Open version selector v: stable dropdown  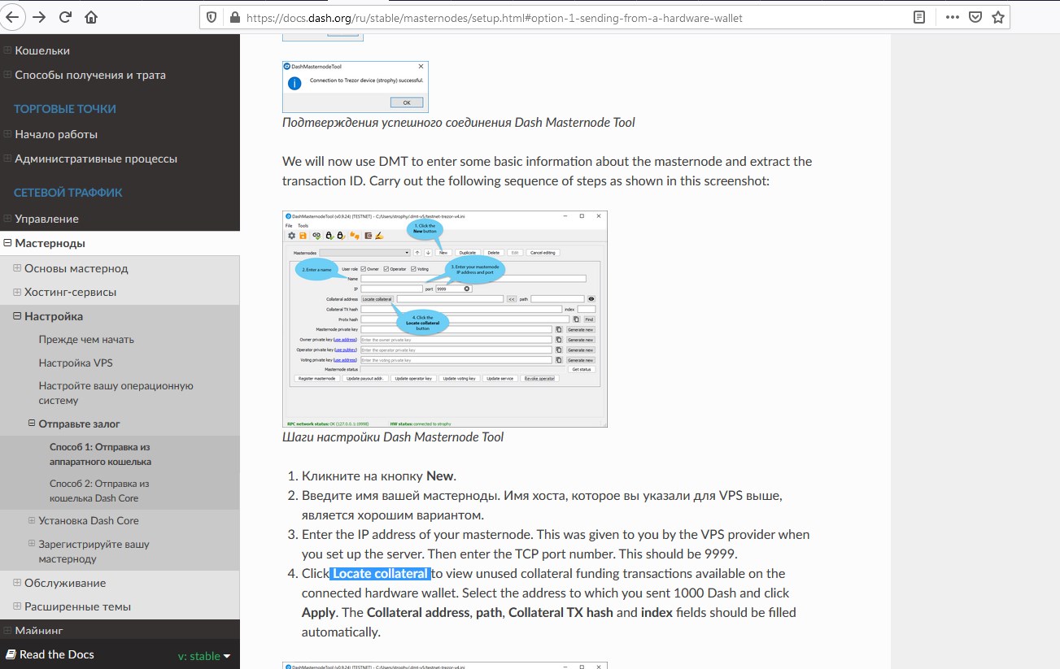204,656
